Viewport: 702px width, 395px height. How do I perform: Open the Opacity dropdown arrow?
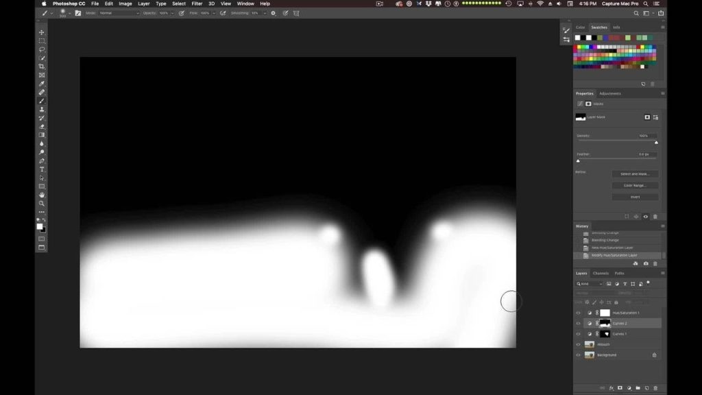click(172, 13)
